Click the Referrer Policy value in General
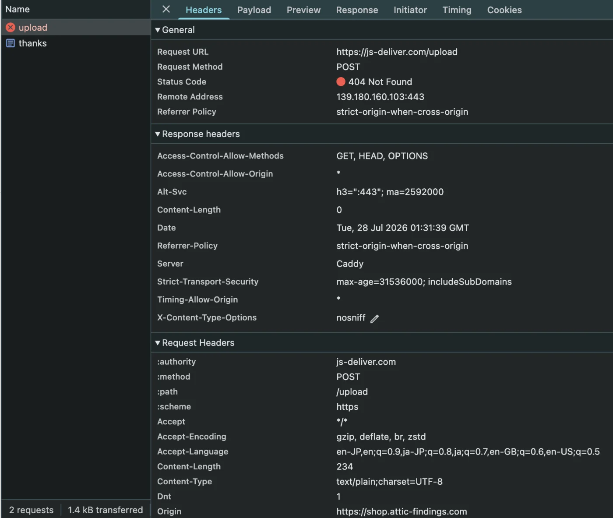 click(x=402, y=112)
